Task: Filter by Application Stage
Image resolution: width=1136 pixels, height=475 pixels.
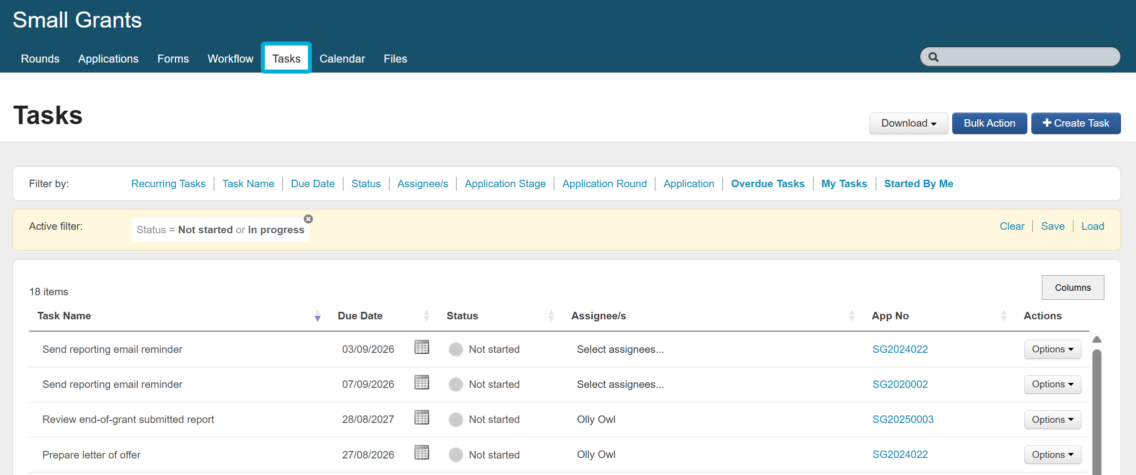Action: [x=505, y=184]
